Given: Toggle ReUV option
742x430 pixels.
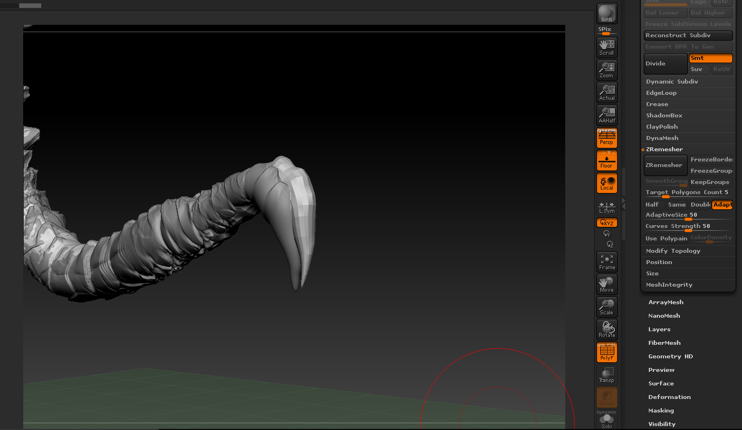Looking at the screenshot, I should pyautogui.click(x=722, y=69).
